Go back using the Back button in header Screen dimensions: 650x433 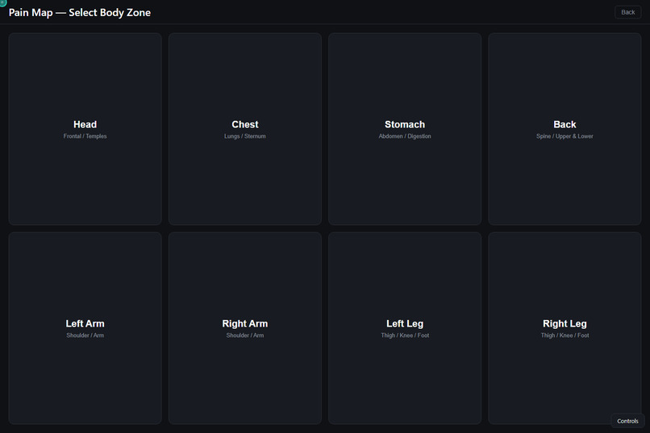pos(627,12)
